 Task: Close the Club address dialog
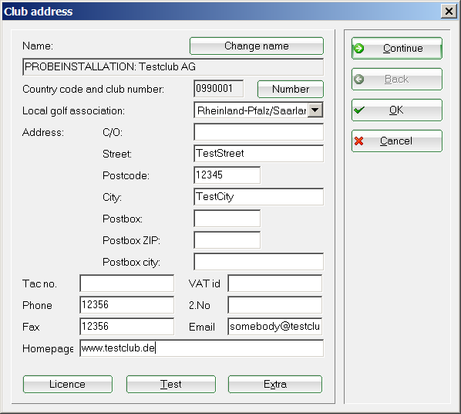(449, 12)
